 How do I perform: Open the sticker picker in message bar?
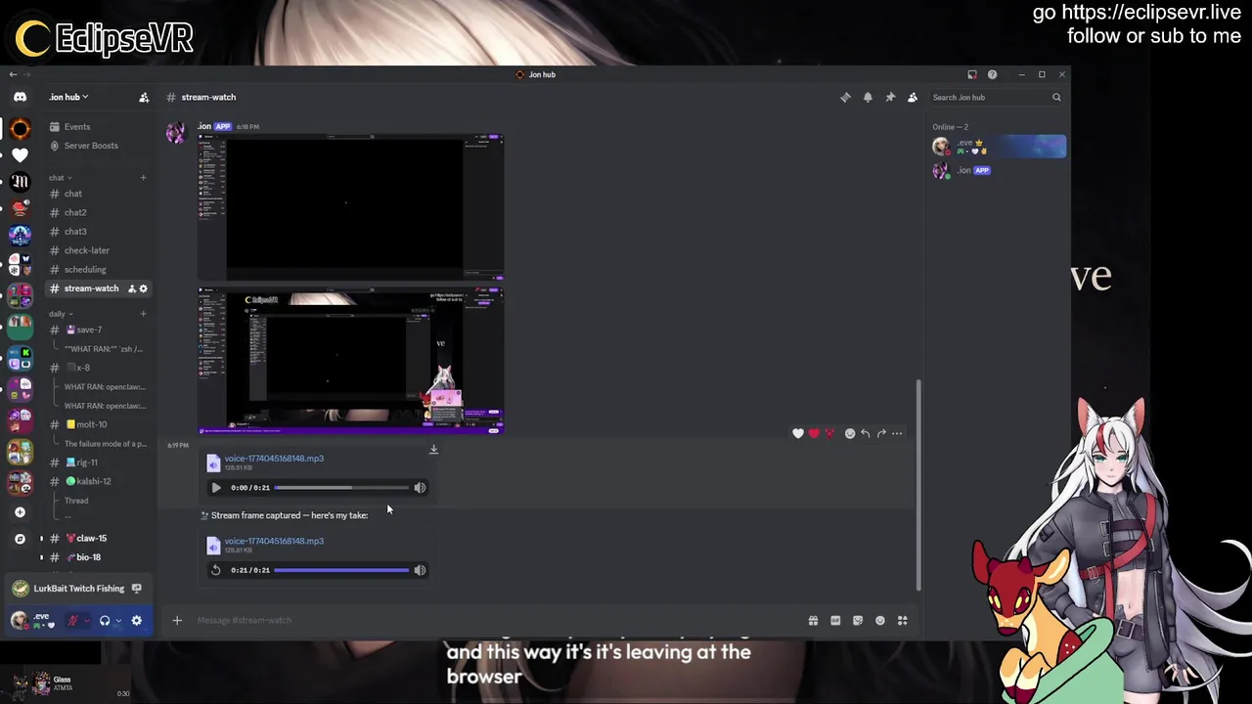tap(858, 620)
